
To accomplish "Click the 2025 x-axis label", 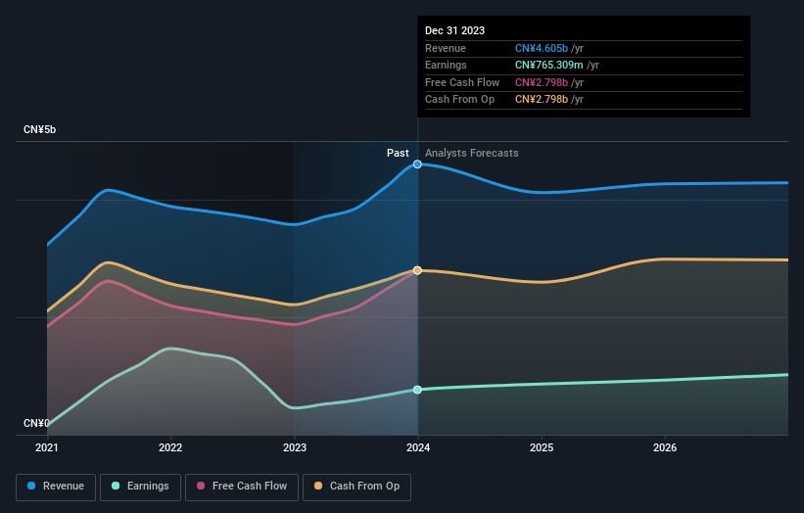I will [542, 447].
